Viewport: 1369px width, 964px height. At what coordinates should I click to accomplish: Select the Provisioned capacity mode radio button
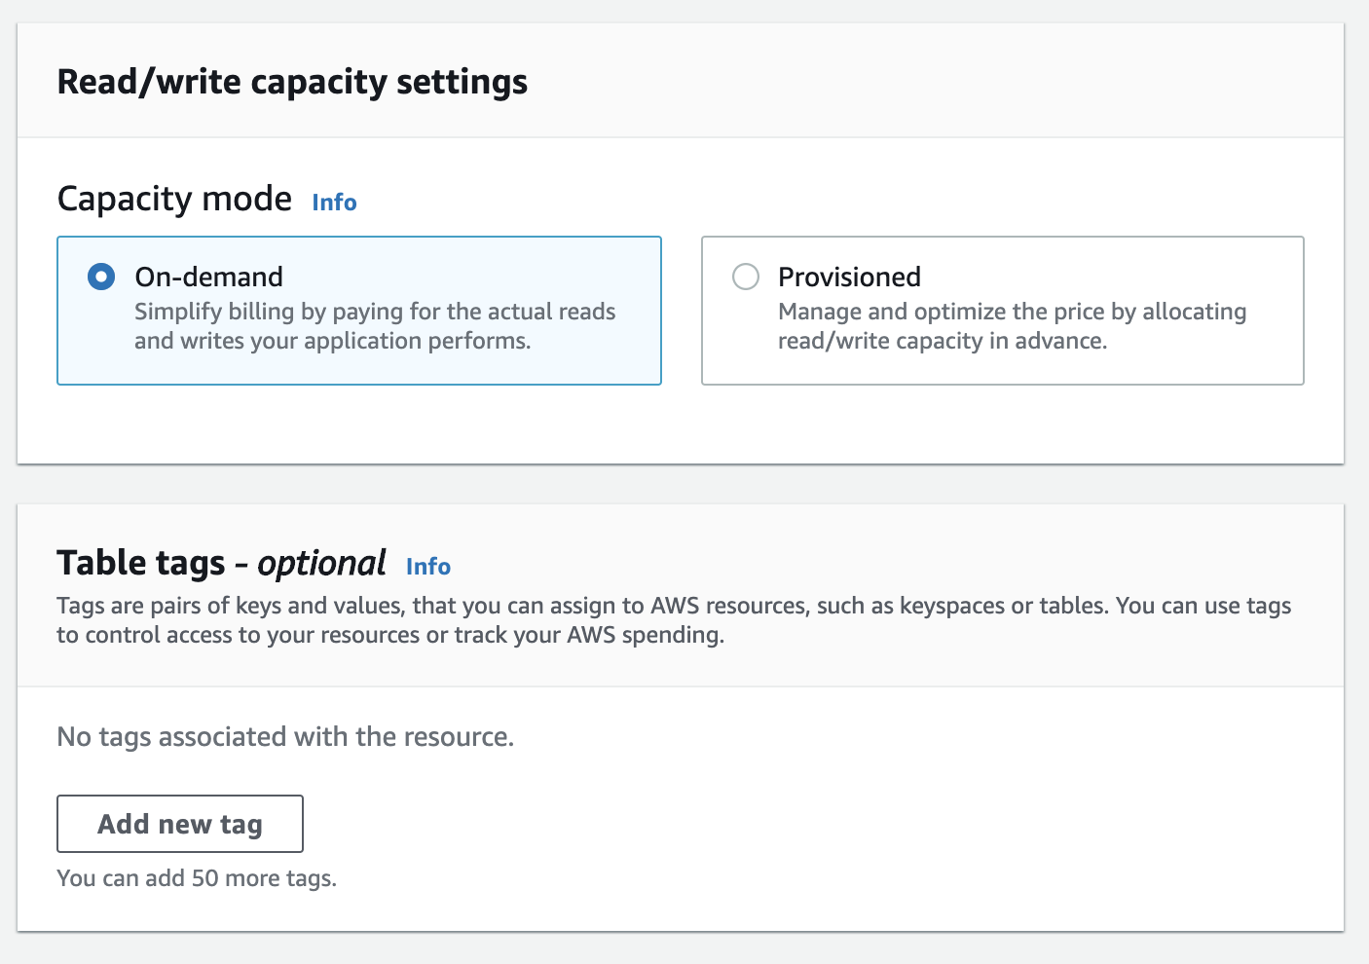pyautogui.click(x=746, y=277)
